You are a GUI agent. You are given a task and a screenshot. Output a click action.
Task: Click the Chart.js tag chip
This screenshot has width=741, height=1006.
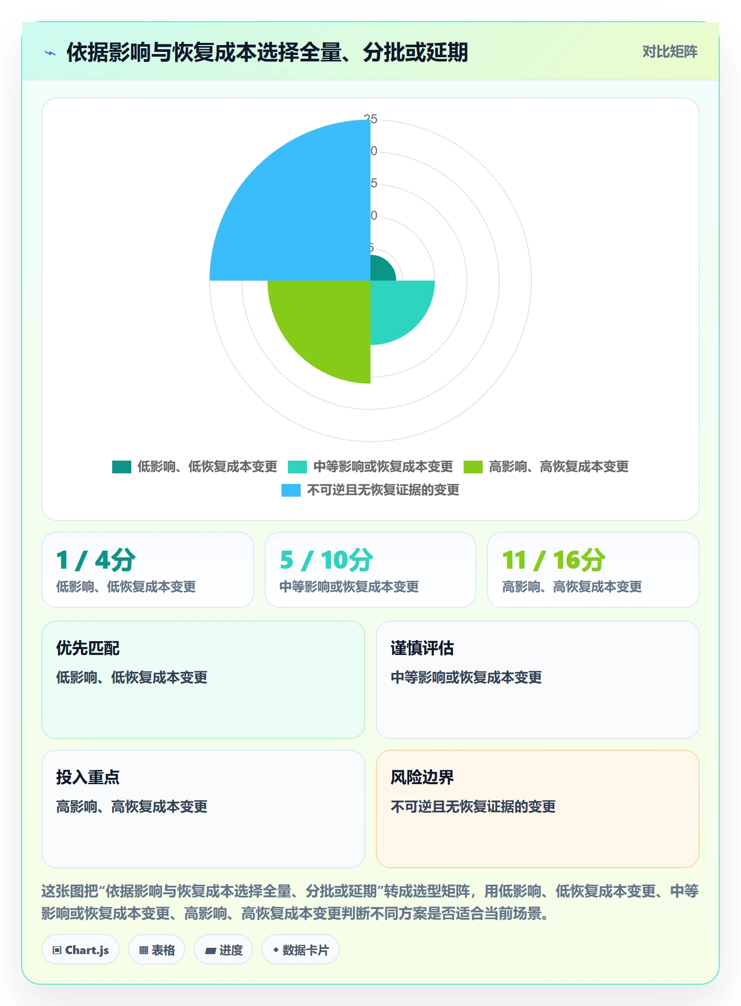click(80, 950)
